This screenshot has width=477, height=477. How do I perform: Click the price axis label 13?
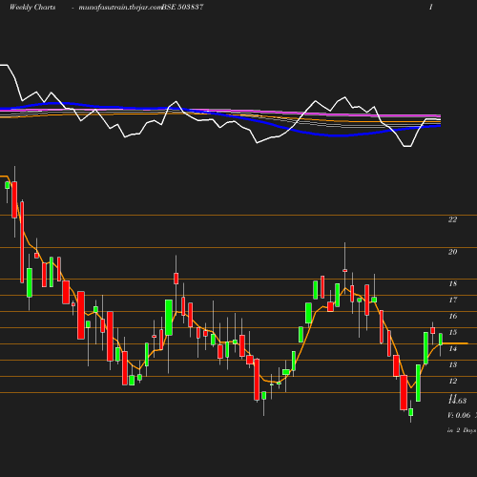(x=453, y=364)
